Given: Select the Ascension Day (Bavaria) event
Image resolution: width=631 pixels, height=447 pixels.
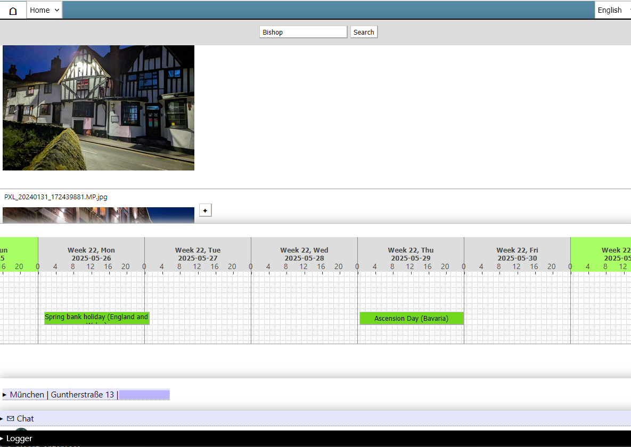Looking at the screenshot, I should (411, 318).
